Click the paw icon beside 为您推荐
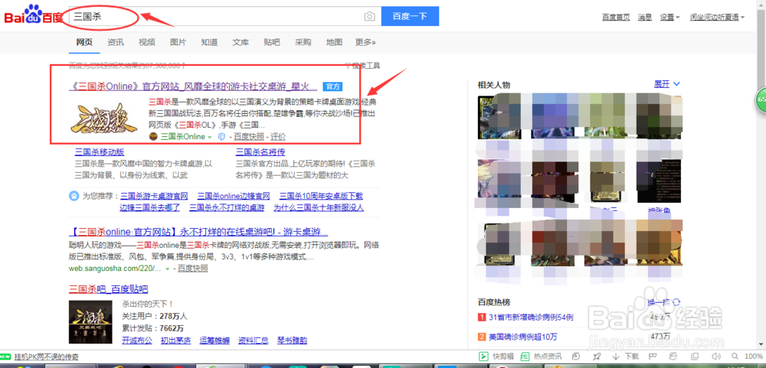The width and height of the screenshot is (766, 368). click(74, 196)
